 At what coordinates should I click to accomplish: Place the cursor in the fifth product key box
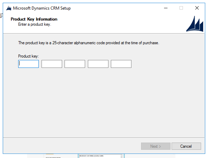121,64
